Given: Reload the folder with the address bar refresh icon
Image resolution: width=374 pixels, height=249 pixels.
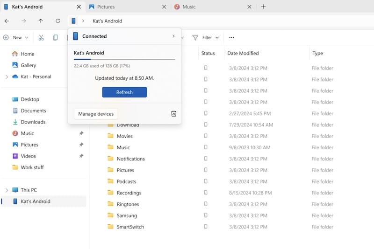Looking at the screenshot, I should [58, 21].
